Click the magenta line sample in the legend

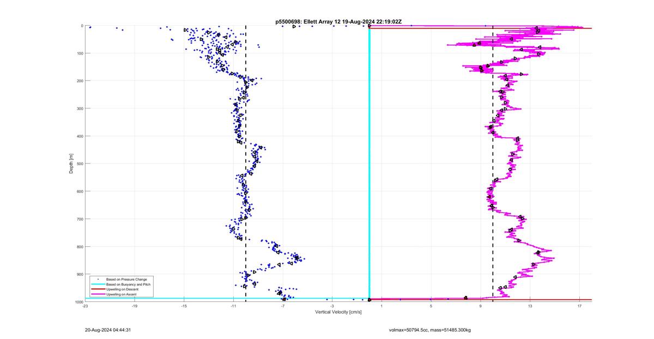98,294
